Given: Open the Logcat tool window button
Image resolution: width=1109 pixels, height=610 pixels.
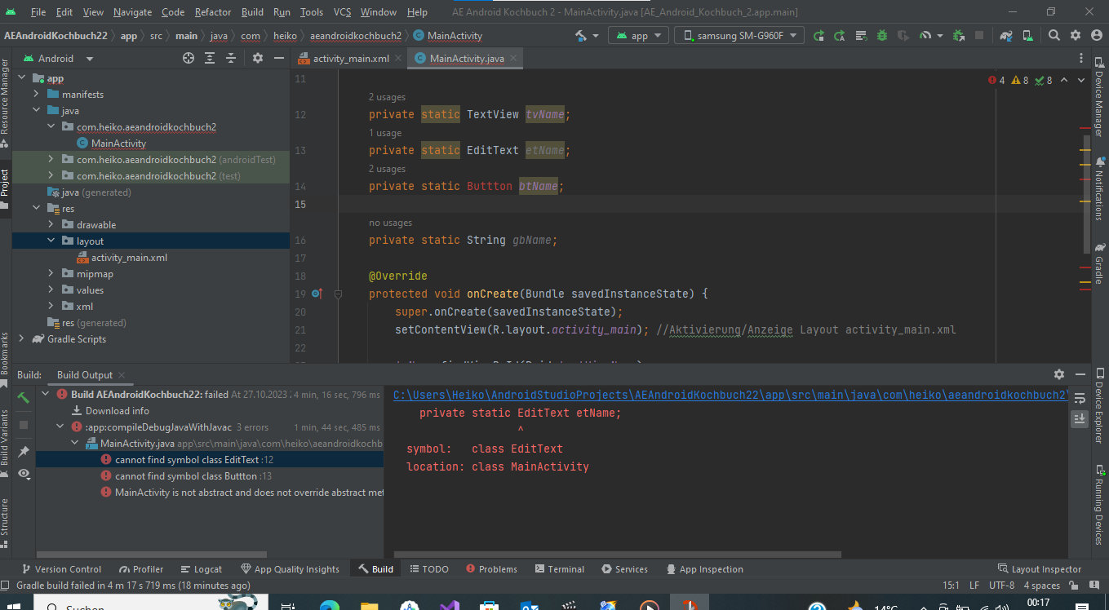Looking at the screenshot, I should [x=201, y=569].
